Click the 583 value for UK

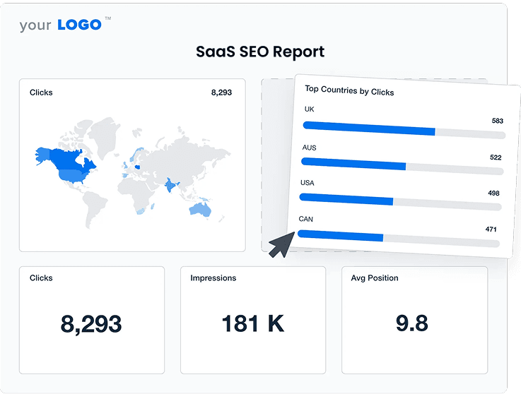pyautogui.click(x=497, y=121)
